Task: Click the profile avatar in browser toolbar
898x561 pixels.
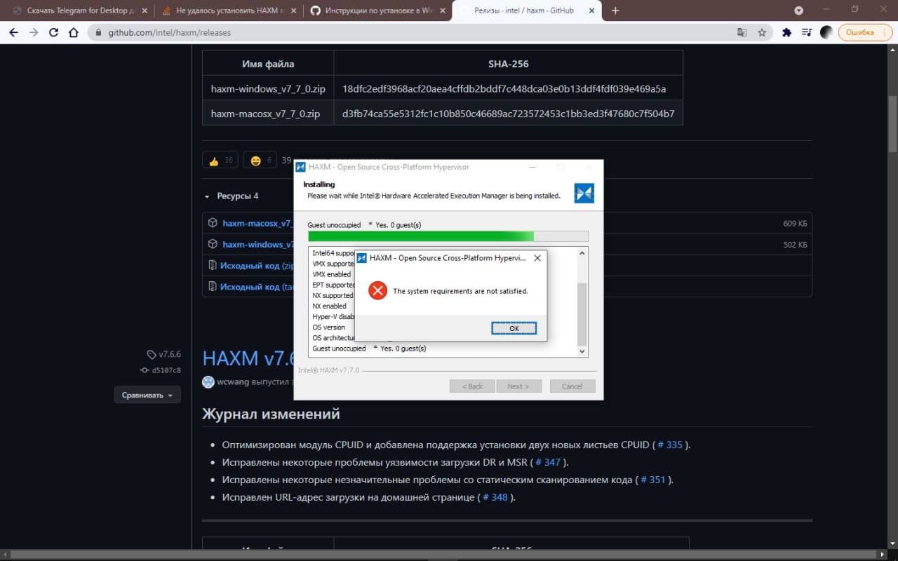Action: coord(826,32)
